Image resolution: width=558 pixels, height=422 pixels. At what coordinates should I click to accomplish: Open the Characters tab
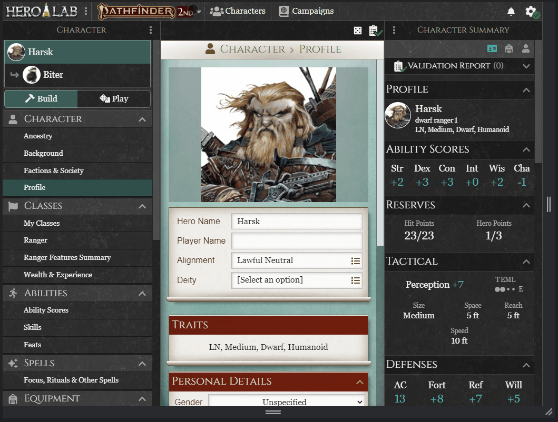237,12
